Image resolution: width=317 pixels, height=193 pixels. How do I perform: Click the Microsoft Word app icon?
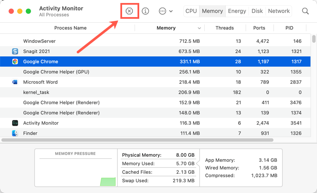(x=15, y=82)
